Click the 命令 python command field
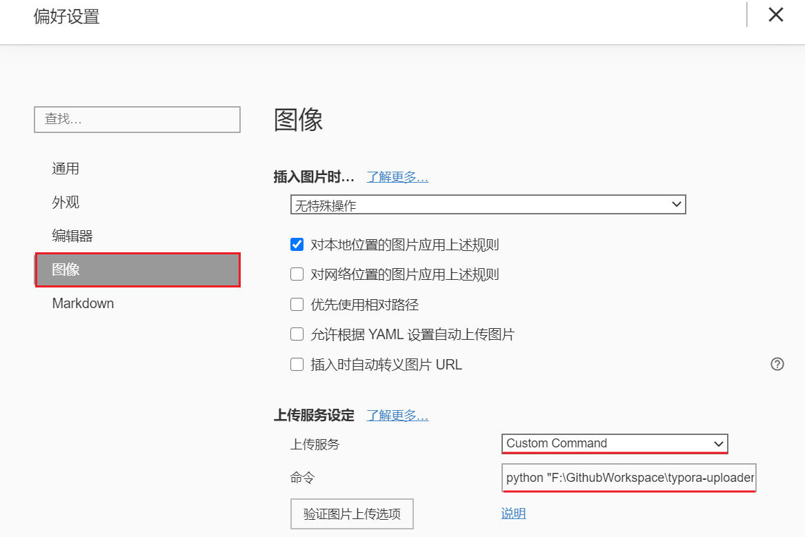This screenshot has width=805, height=537. click(629, 478)
